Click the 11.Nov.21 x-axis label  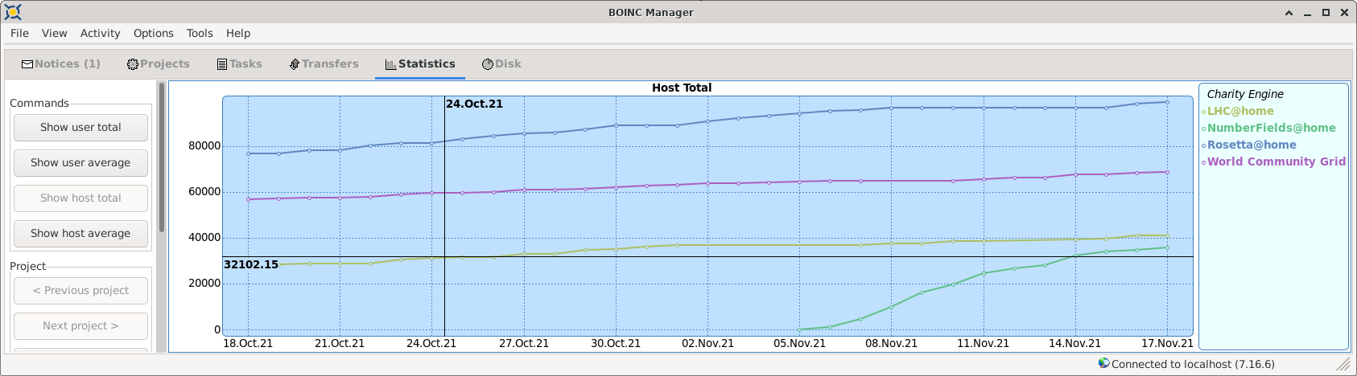(983, 343)
